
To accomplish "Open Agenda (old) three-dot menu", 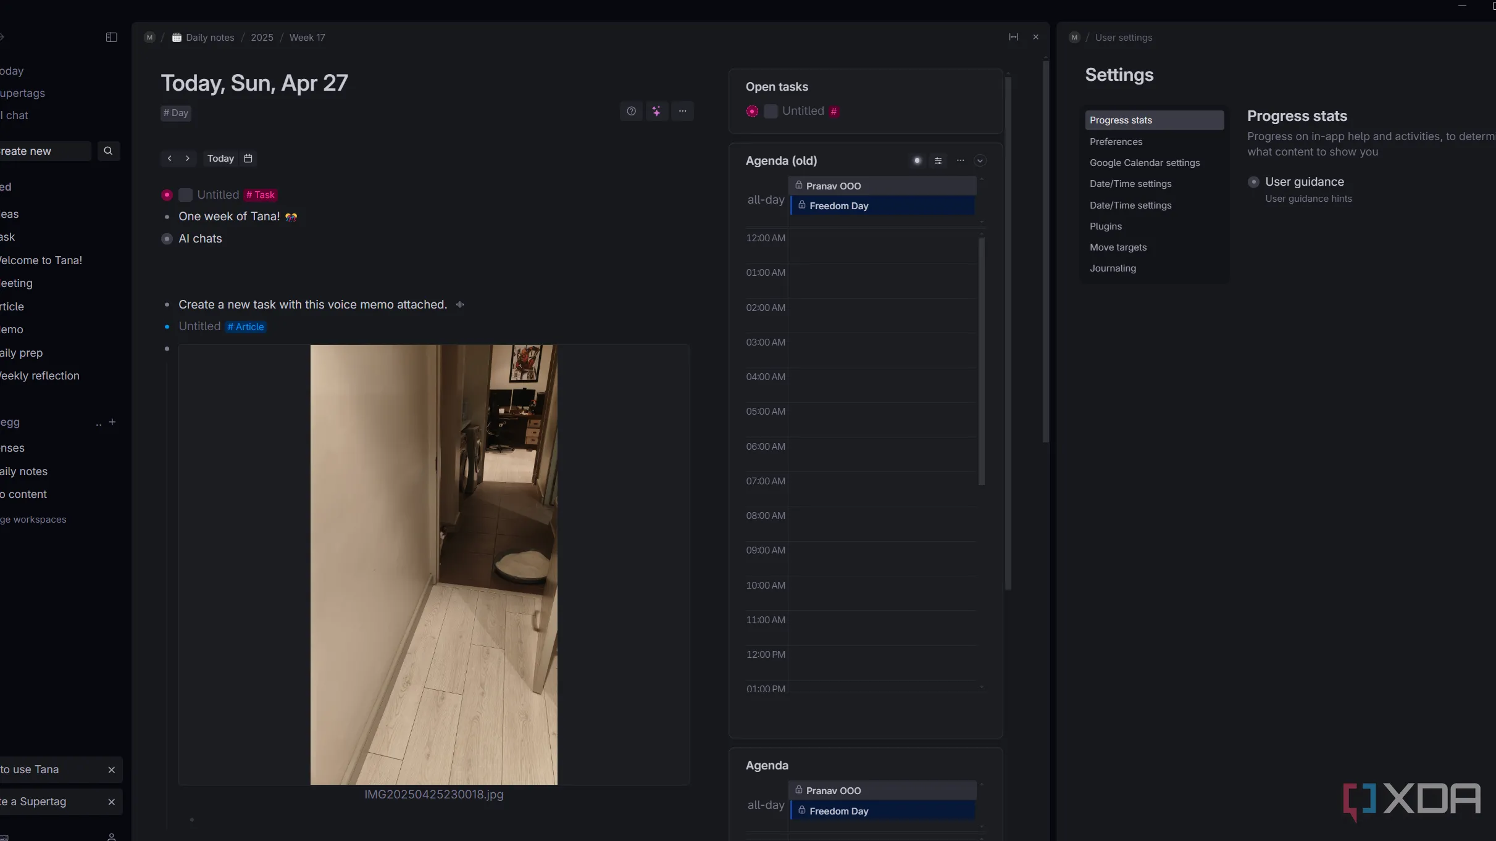I will (x=960, y=160).
